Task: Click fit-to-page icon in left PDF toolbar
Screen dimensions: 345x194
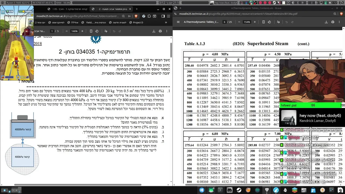Action: (x=91, y=31)
